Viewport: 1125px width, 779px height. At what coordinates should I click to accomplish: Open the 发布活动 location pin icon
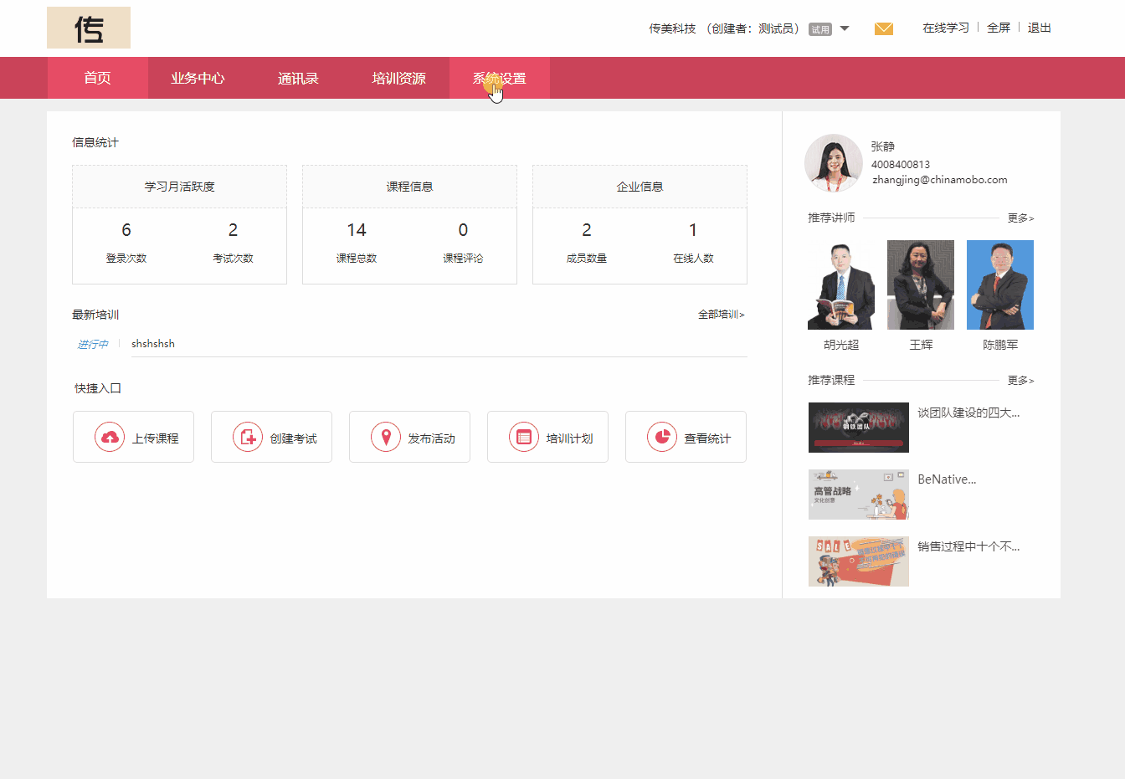coord(385,436)
